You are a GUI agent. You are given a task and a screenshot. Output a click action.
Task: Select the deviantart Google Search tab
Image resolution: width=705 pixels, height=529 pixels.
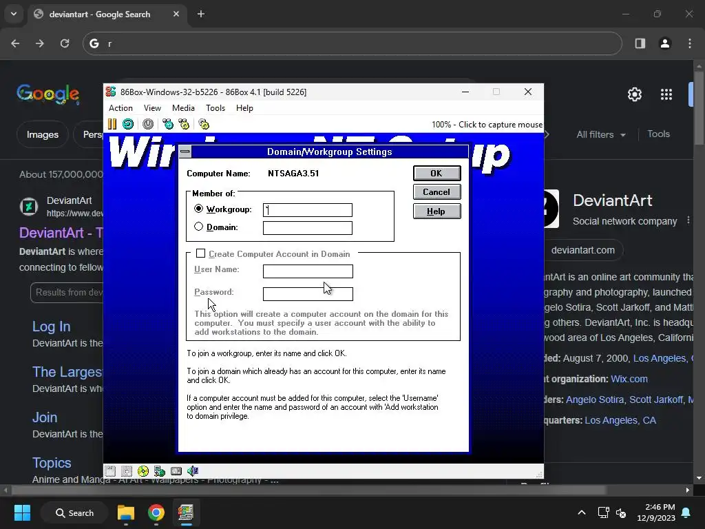pyautogui.click(x=107, y=14)
